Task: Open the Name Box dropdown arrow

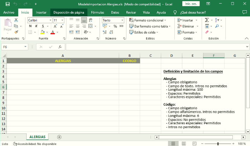Action: [x=25, y=47]
